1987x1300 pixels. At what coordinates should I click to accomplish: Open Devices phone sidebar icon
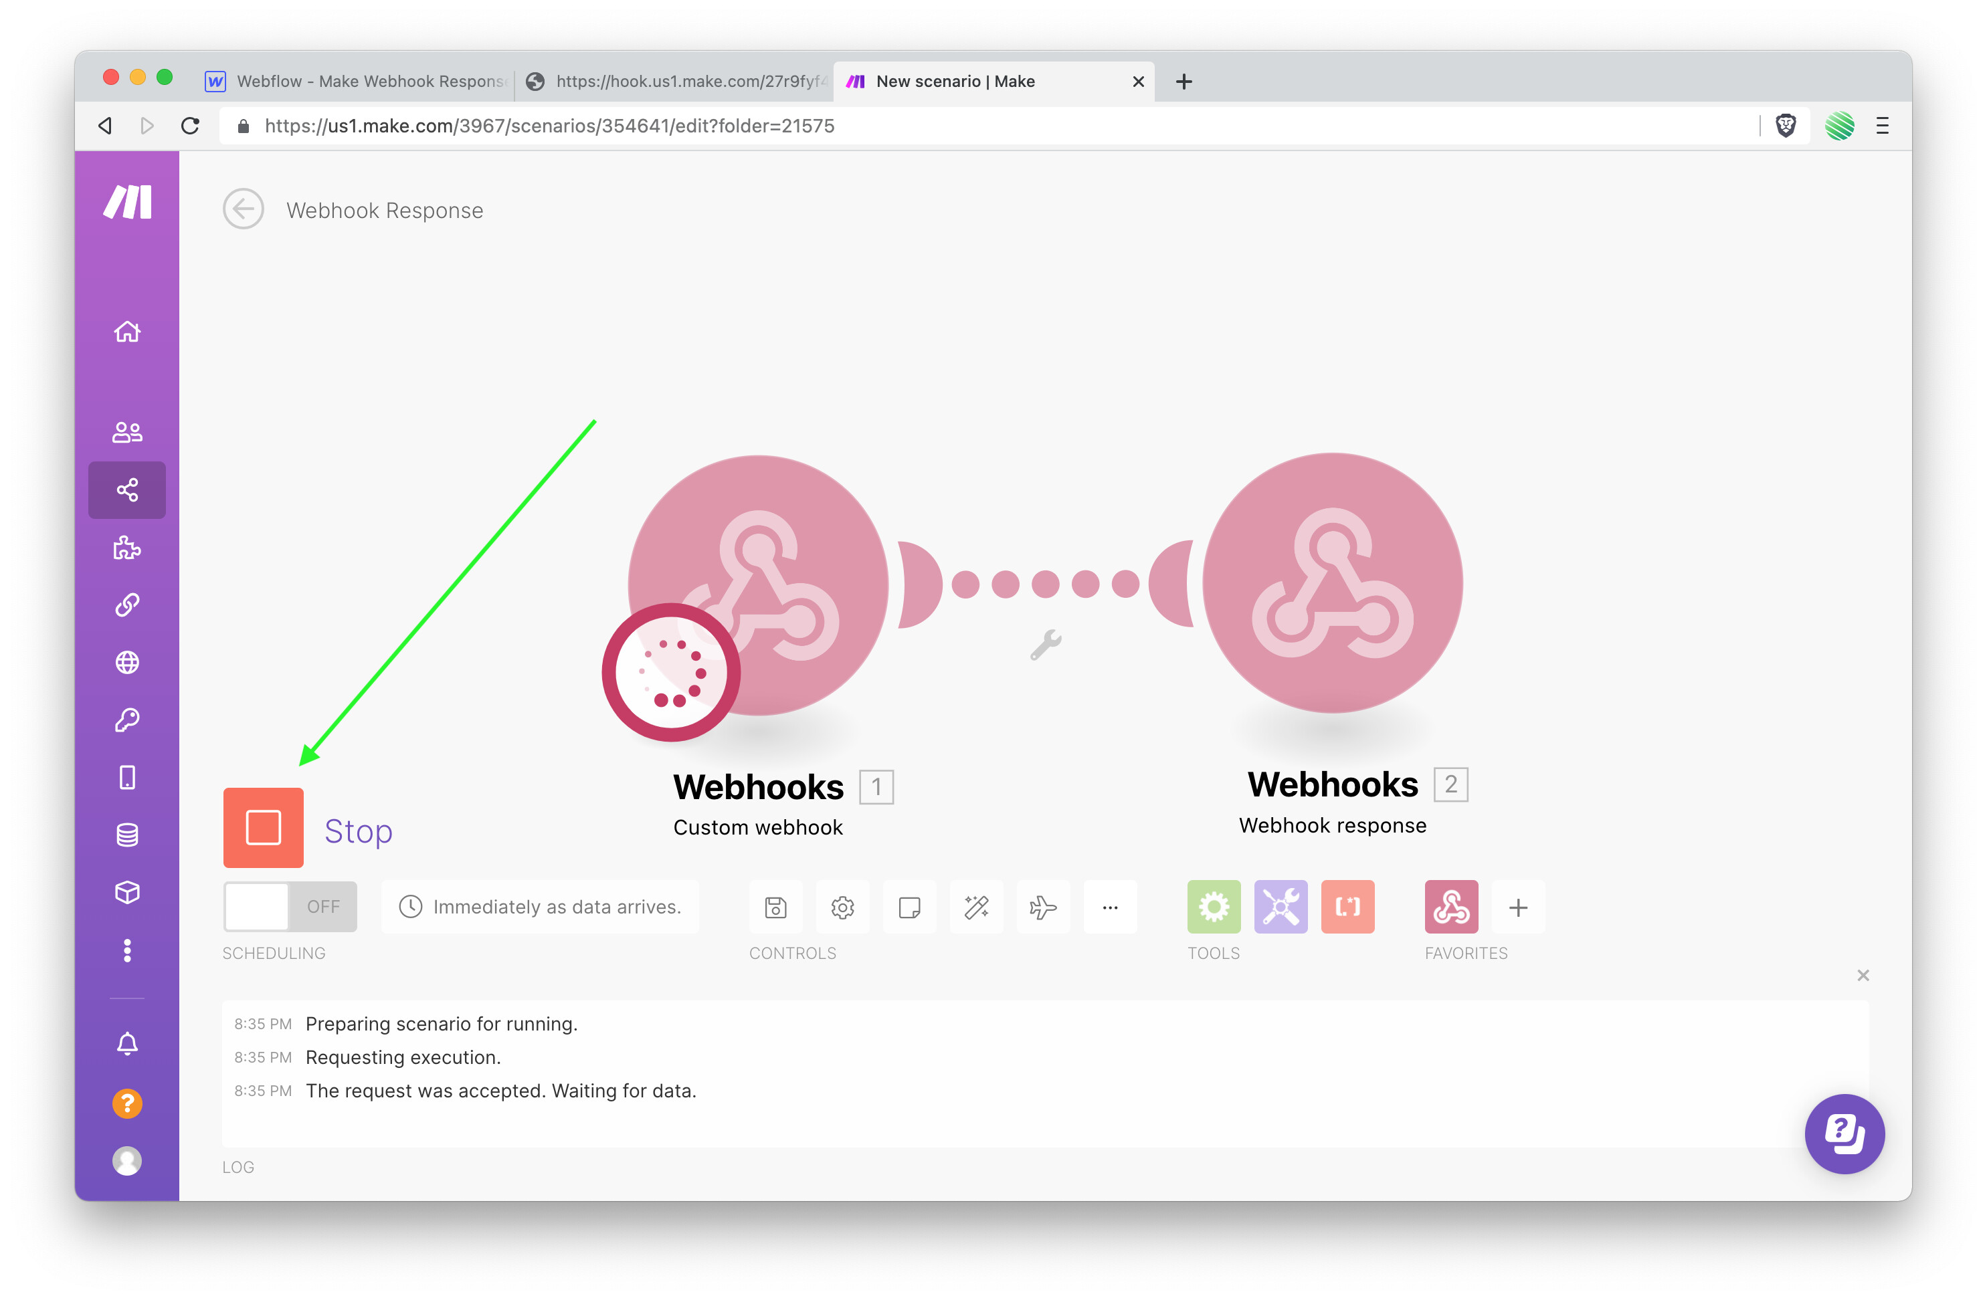click(x=127, y=778)
